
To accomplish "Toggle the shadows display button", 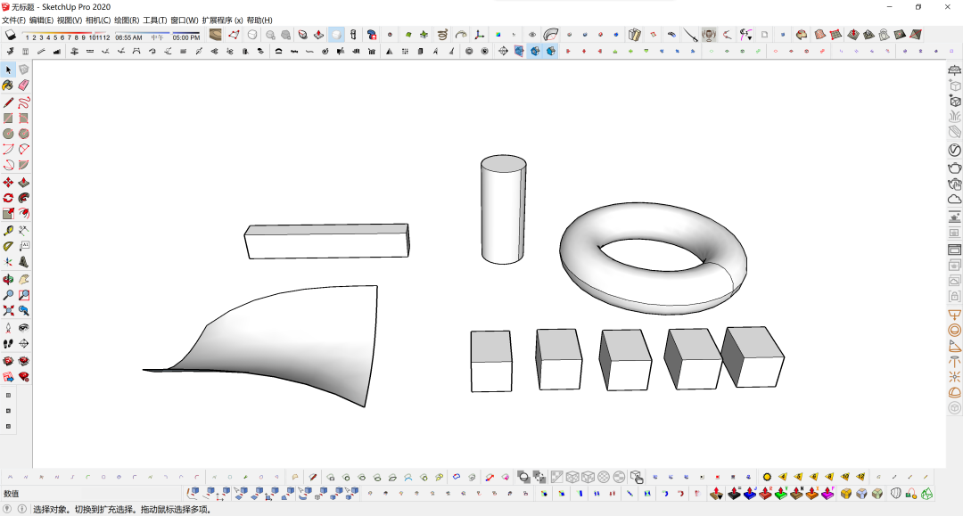I will click(11, 36).
